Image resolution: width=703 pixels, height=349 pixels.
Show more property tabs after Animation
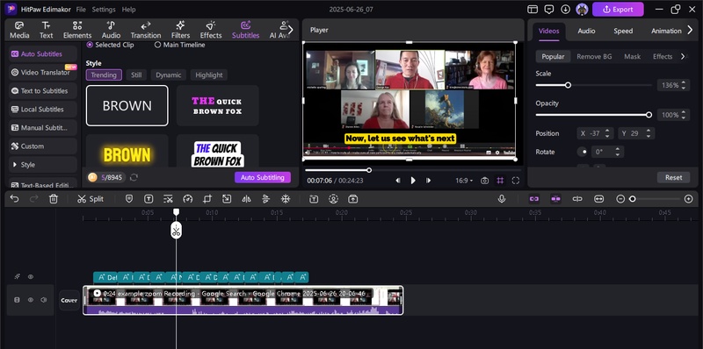click(690, 31)
